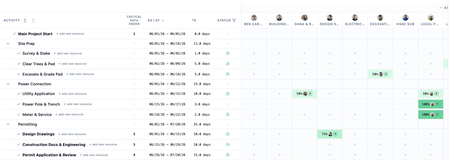The image size is (449, 160).
Task: Click the TE column header
Action: pyautogui.click(x=194, y=20)
